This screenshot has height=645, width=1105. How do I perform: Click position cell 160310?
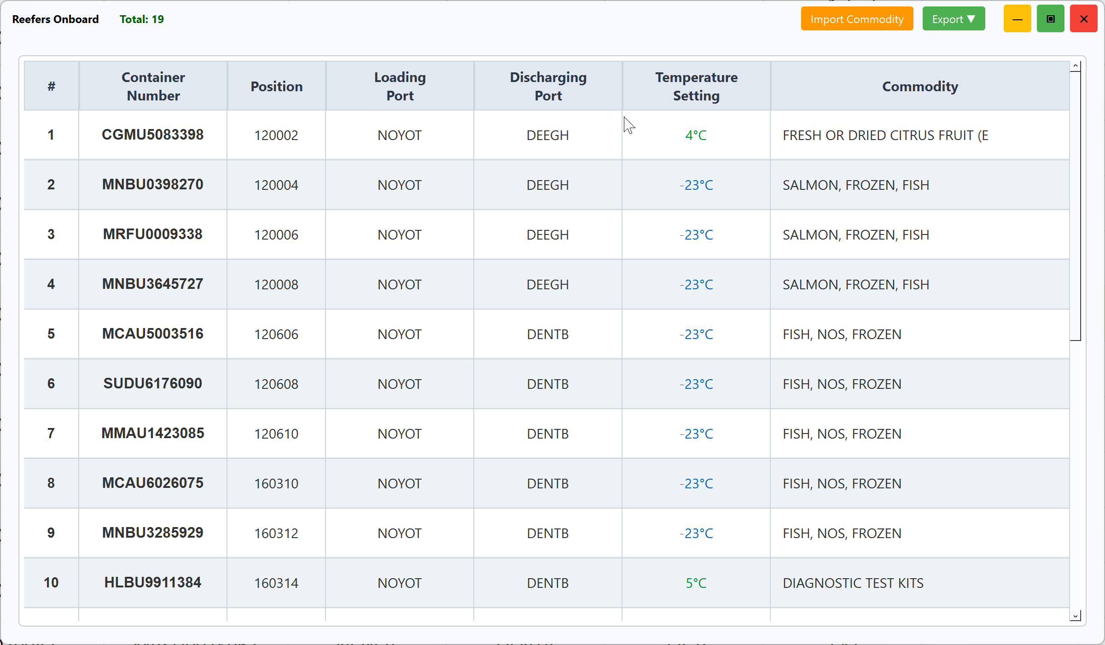(x=276, y=484)
